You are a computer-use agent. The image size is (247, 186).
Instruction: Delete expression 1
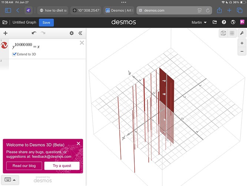coord(82,43)
